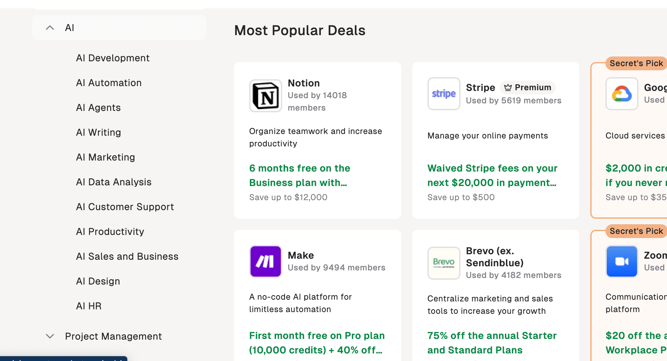The image size is (667, 361).
Task: Open Notion's 6 months free deal link
Action: coord(299,175)
